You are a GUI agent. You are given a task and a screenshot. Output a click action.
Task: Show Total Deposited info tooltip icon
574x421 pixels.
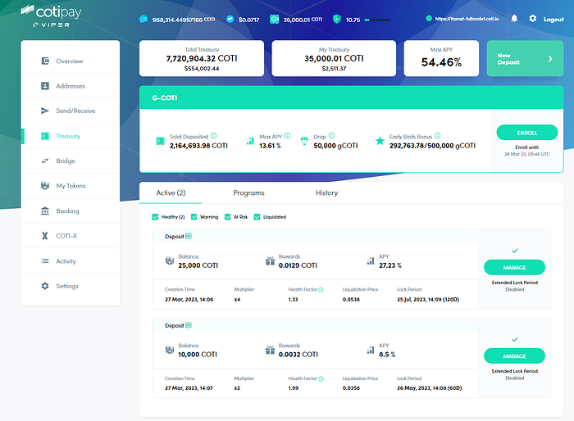214,136
